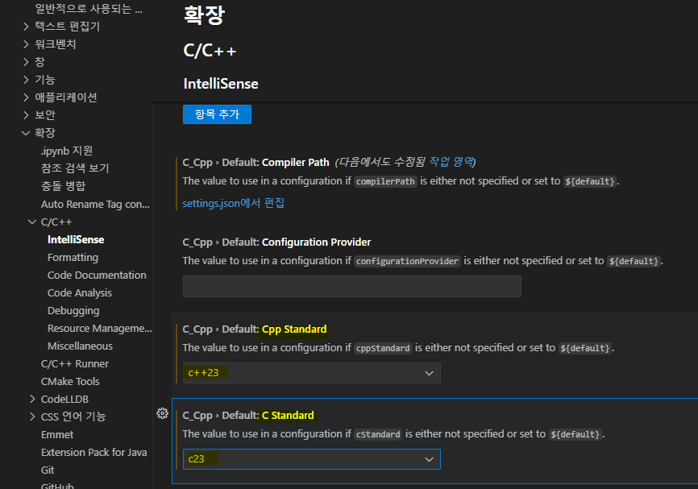Click the configurationProvider code label
Screen dimensions: 698x489
click(407, 261)
